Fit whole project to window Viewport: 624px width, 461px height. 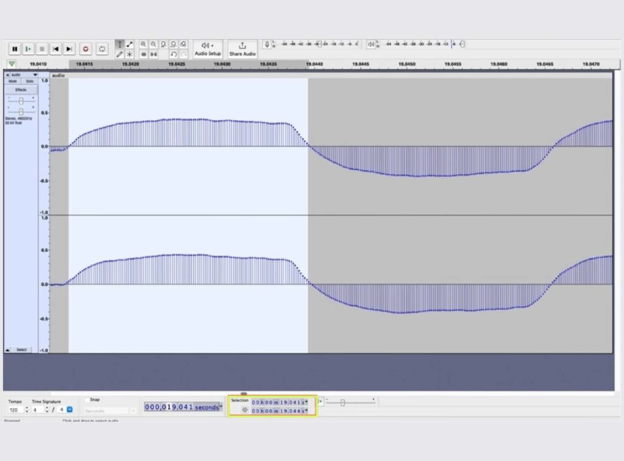click(x=173, y=44)
